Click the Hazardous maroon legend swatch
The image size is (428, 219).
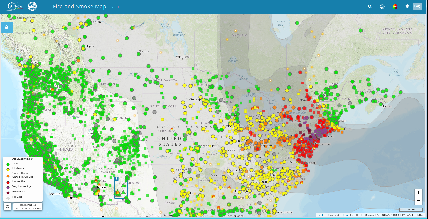[8, 193]
